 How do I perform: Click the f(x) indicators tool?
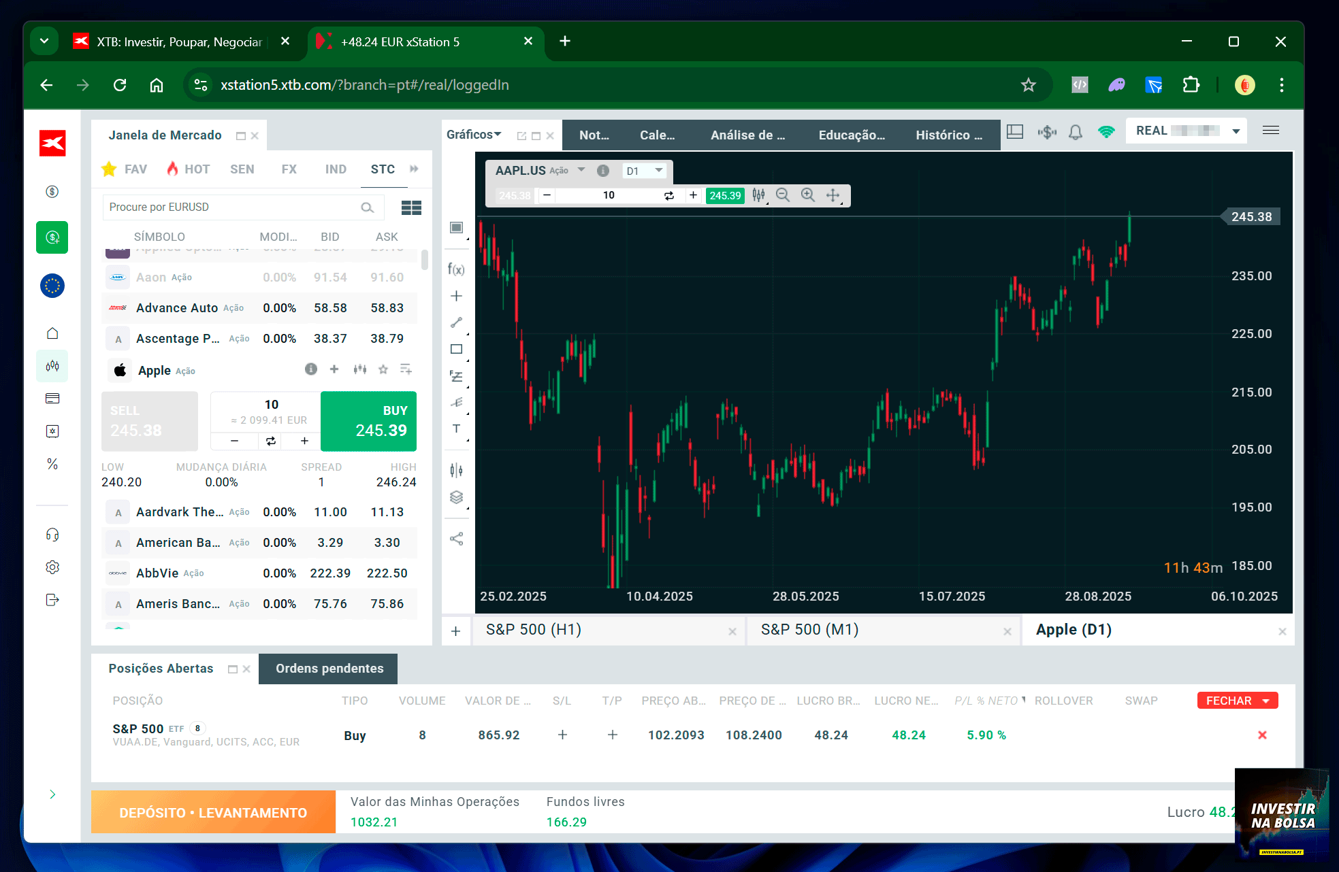coord(456,269)
